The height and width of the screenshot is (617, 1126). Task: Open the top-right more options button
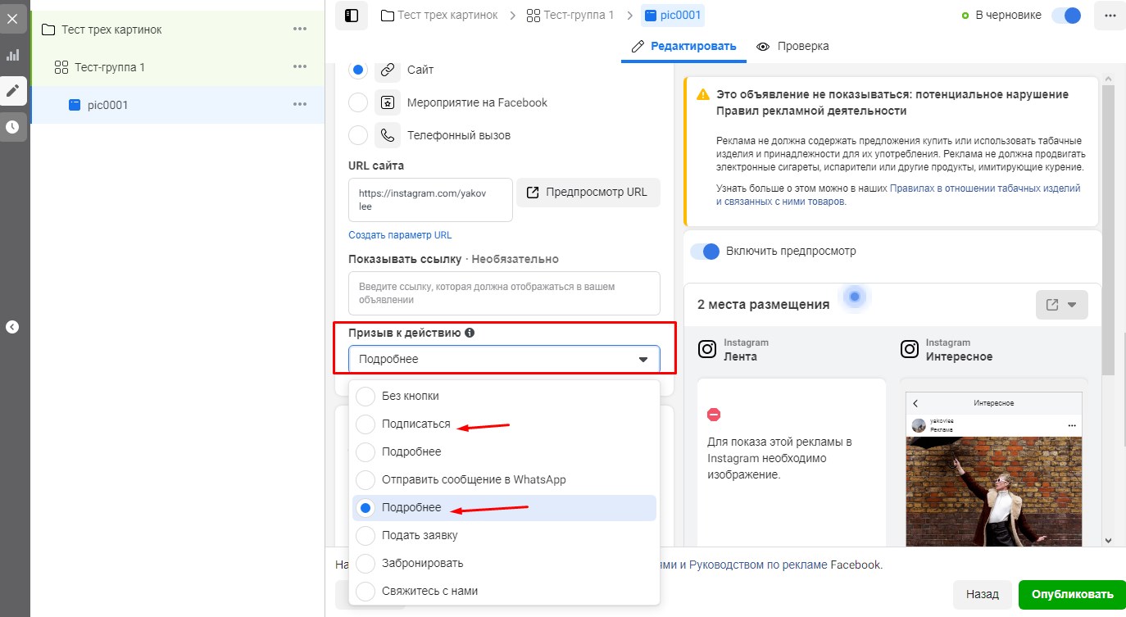click(1110, 16)
